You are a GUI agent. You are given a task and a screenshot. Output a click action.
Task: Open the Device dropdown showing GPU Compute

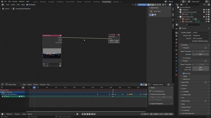click(201, 39)
